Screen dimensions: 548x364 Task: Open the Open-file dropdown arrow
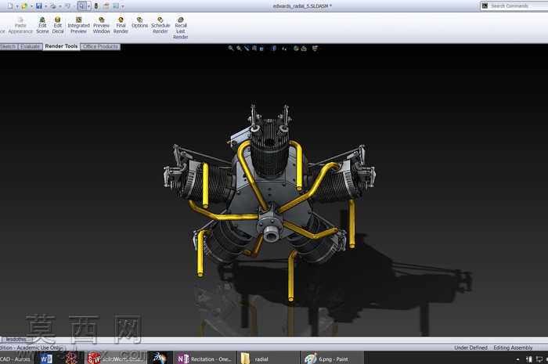(x=31, y=6)
